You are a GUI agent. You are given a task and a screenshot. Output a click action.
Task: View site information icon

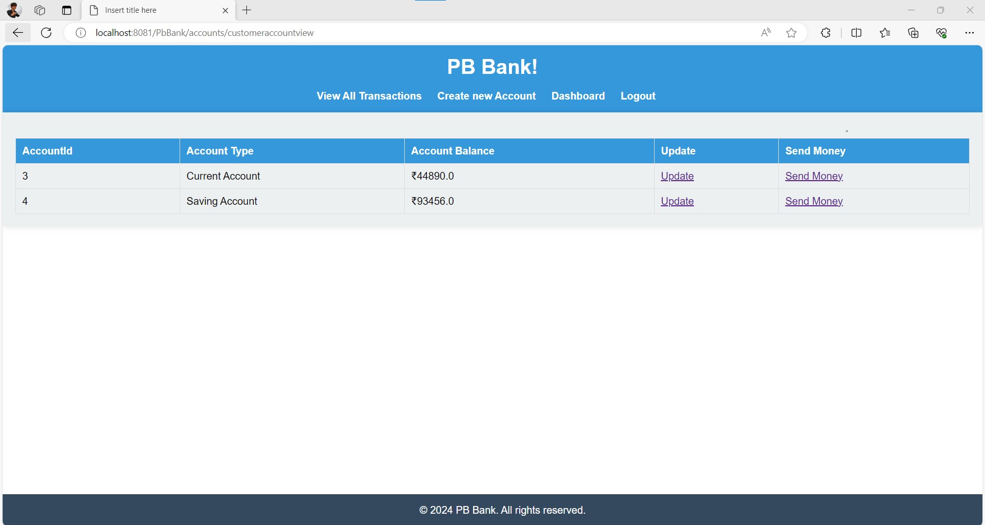pyautogui.click(x=81, y=33)
